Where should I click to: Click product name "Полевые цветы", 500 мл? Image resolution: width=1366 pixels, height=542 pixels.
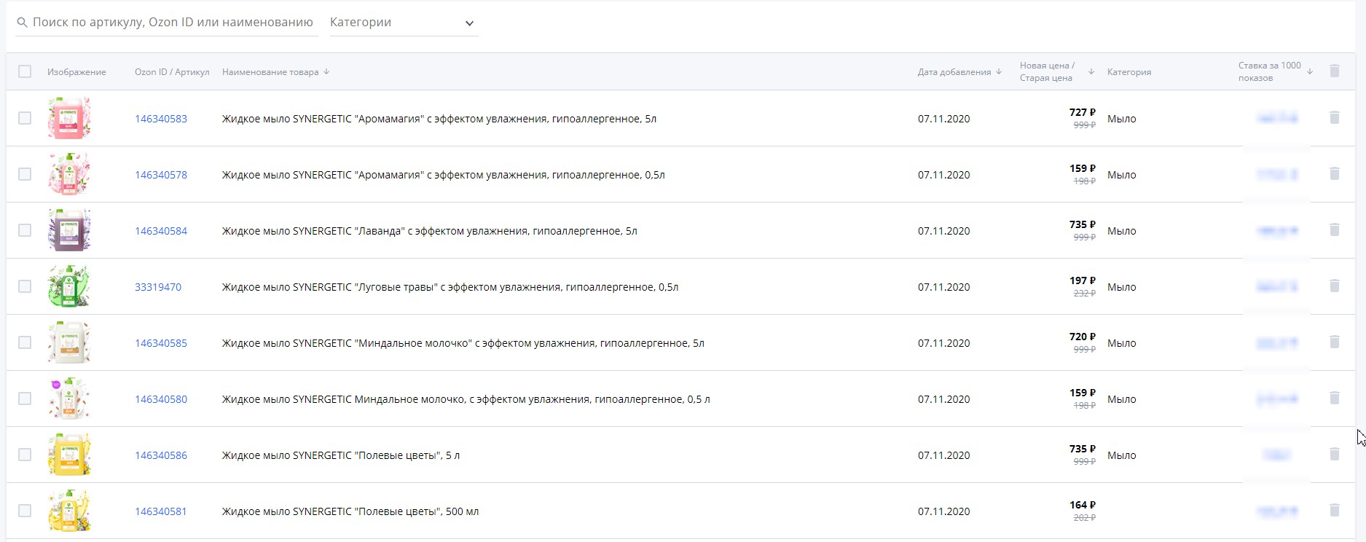coord(350,511)
